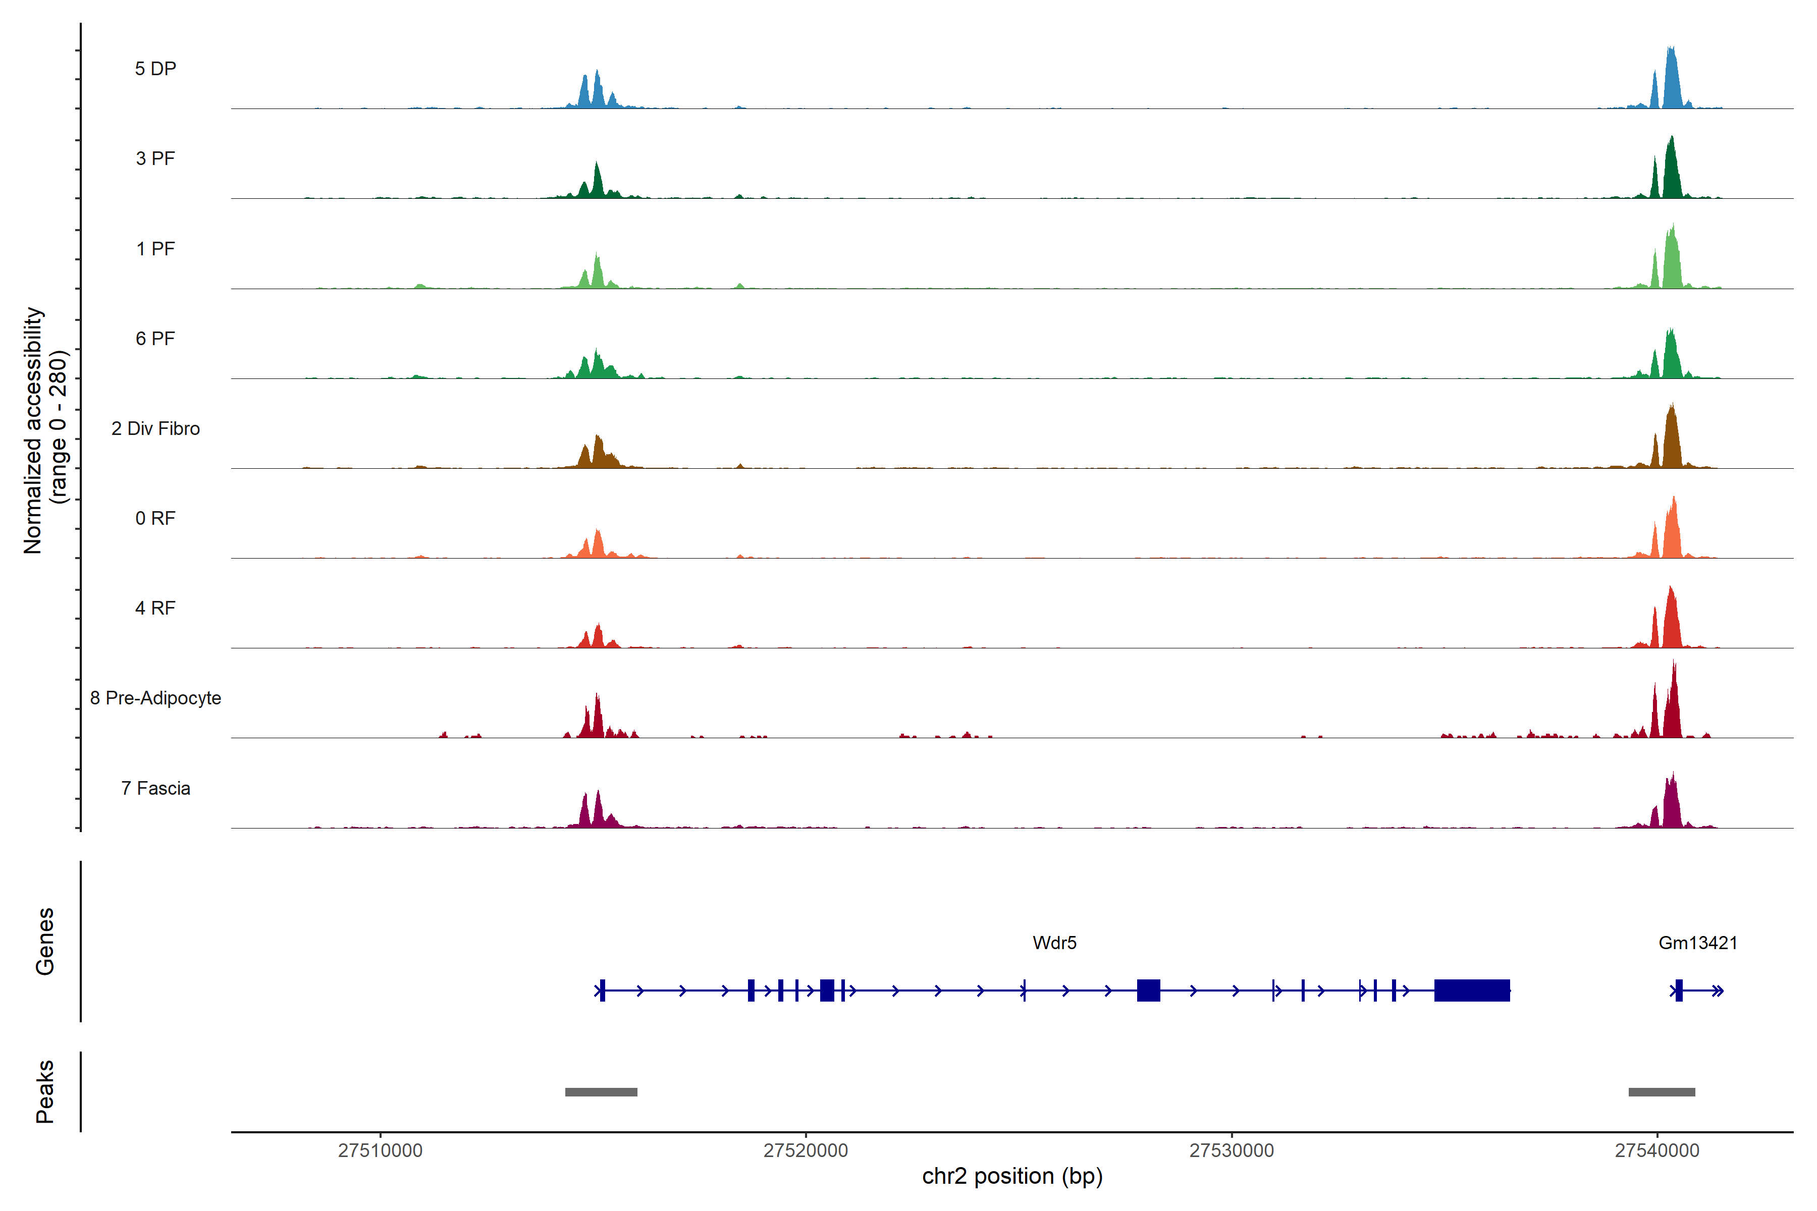Click the Gm13421 gene name
Viewport: 1817px width, 1211px height.
pyautogui.click(x=1698, y=943)
